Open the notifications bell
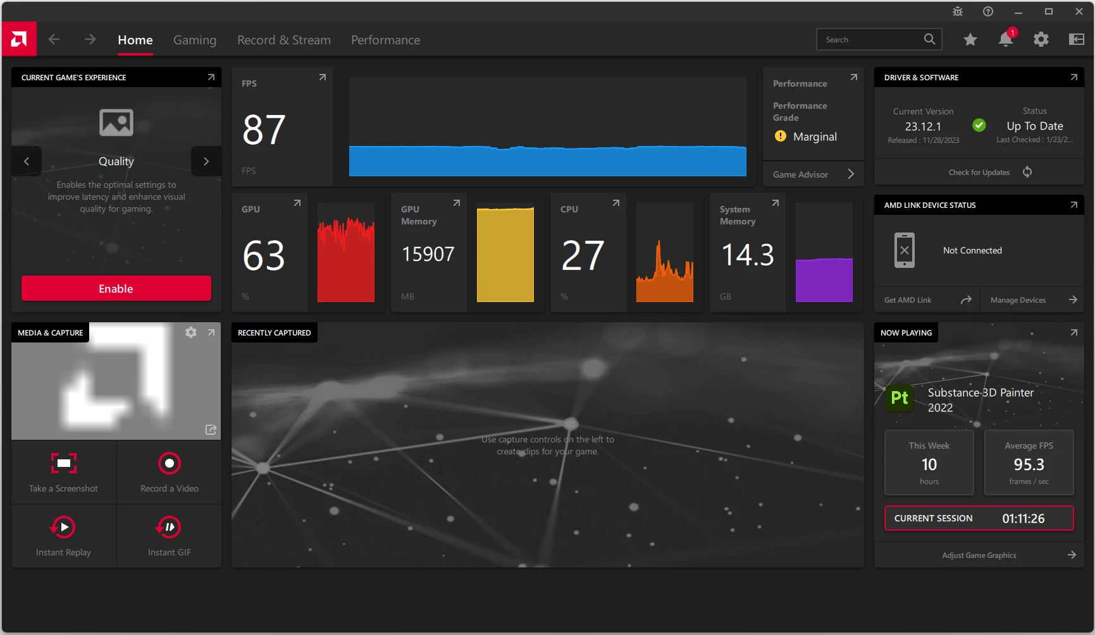 click(1005, 39)
